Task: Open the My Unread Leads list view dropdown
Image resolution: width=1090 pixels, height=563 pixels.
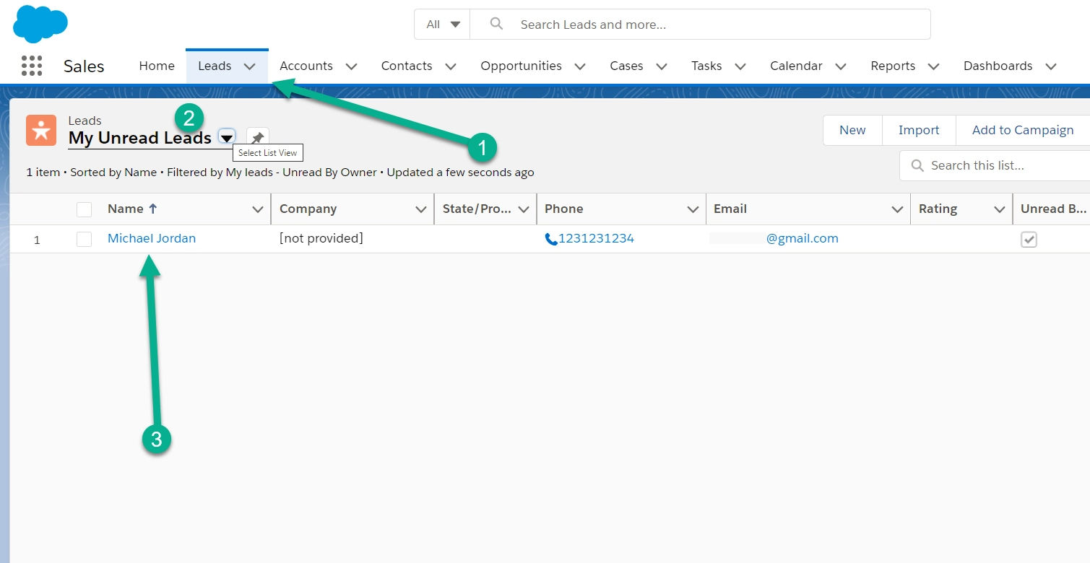Action: pyautogui.click(x=227, y=138)
